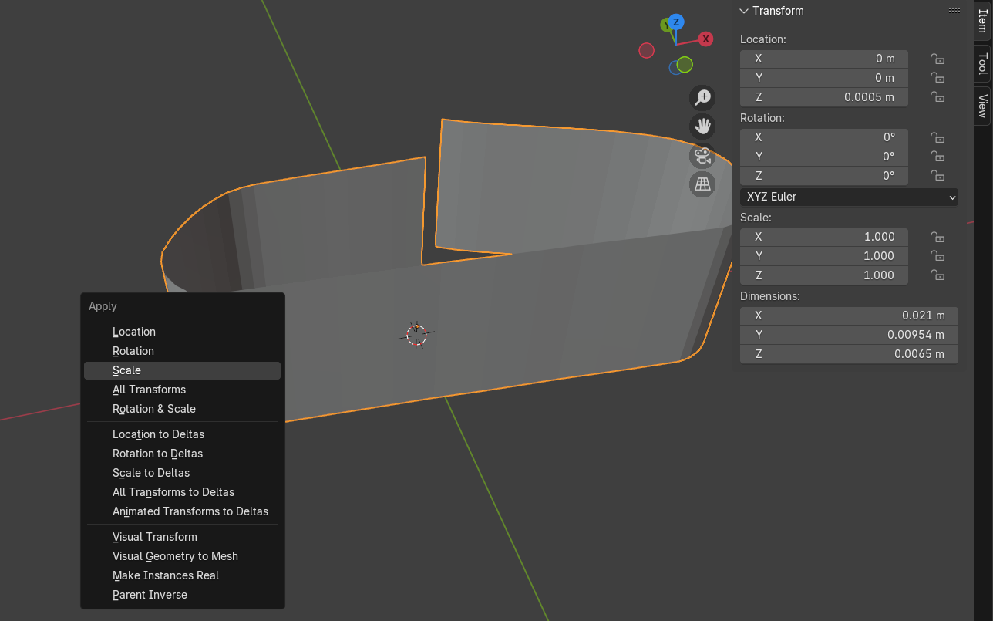Viewport: 993px width, 621px height.
Task: Open the View sidebar tab
Action: (x=982, y=105)
